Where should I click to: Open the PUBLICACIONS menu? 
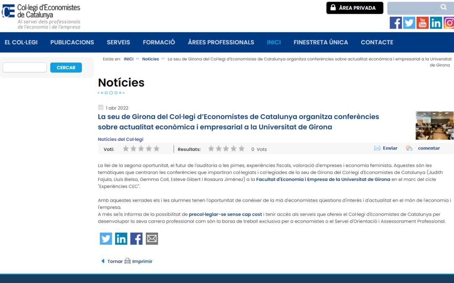[72, 42]
